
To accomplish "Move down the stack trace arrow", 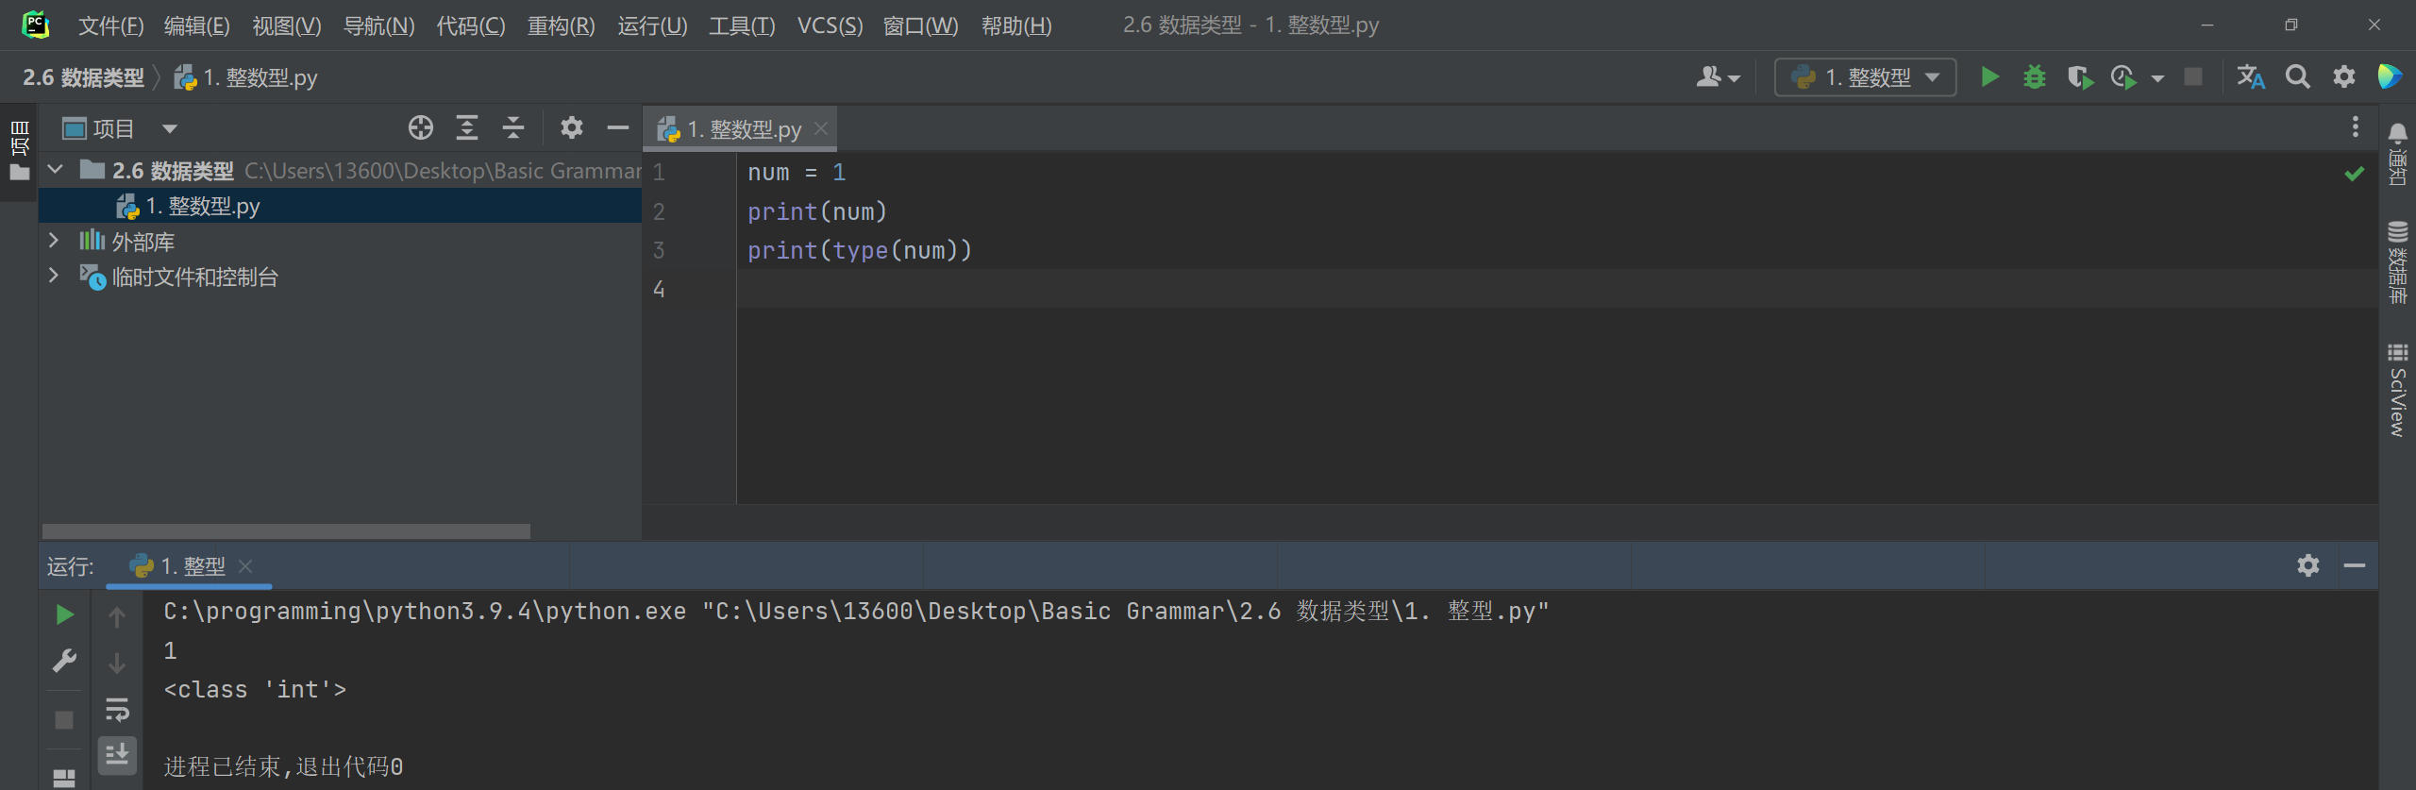I will 117,663.
